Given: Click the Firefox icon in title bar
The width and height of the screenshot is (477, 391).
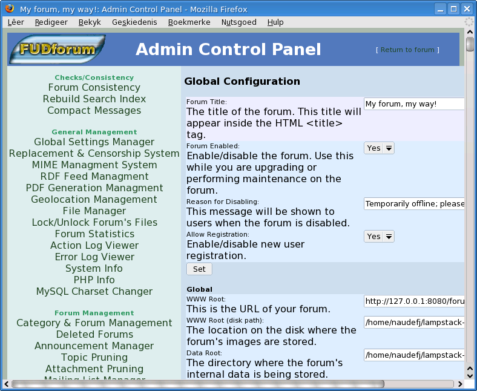Looking at the screenshot, I should [10, 9].
